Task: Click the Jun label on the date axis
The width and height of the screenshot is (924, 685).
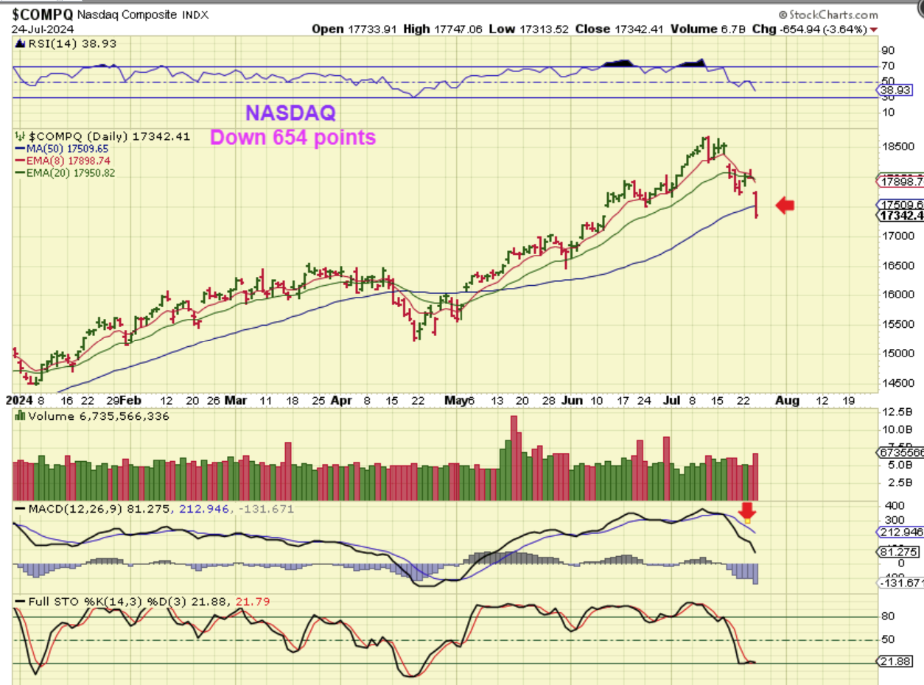Action: click(571, 400)
